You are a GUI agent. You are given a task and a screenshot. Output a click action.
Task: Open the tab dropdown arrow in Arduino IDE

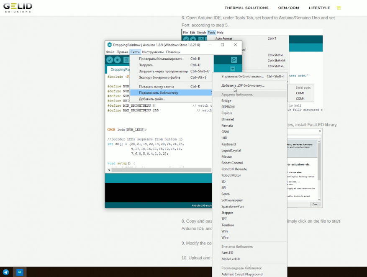tap(232, 69)
